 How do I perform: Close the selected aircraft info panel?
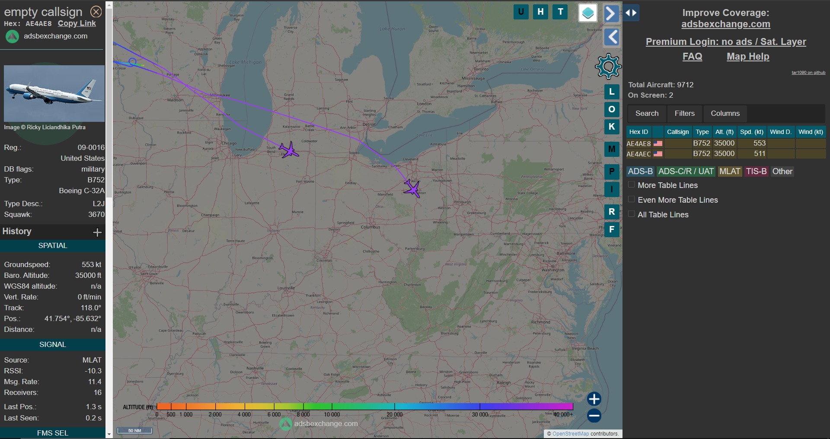[96, 12]
